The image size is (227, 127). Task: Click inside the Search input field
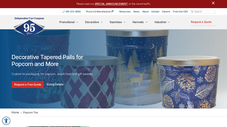click(x=204, y=12)
